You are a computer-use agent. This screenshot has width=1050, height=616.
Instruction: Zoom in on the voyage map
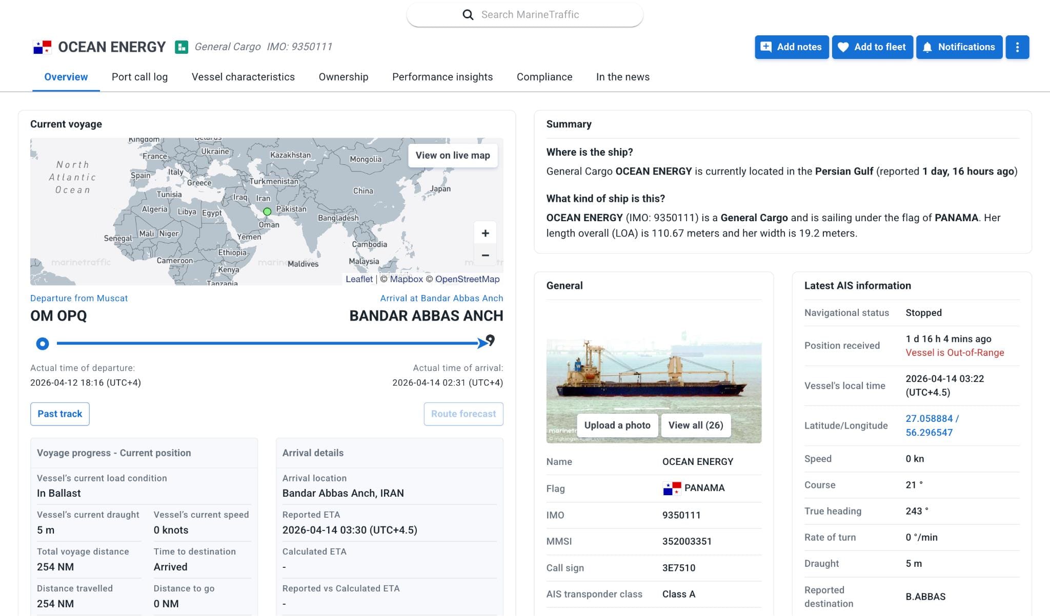tap(485, 233)
